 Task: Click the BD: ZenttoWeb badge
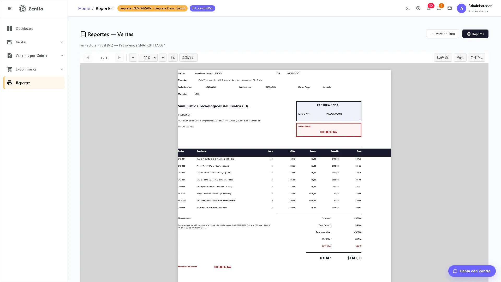point(202,8)
